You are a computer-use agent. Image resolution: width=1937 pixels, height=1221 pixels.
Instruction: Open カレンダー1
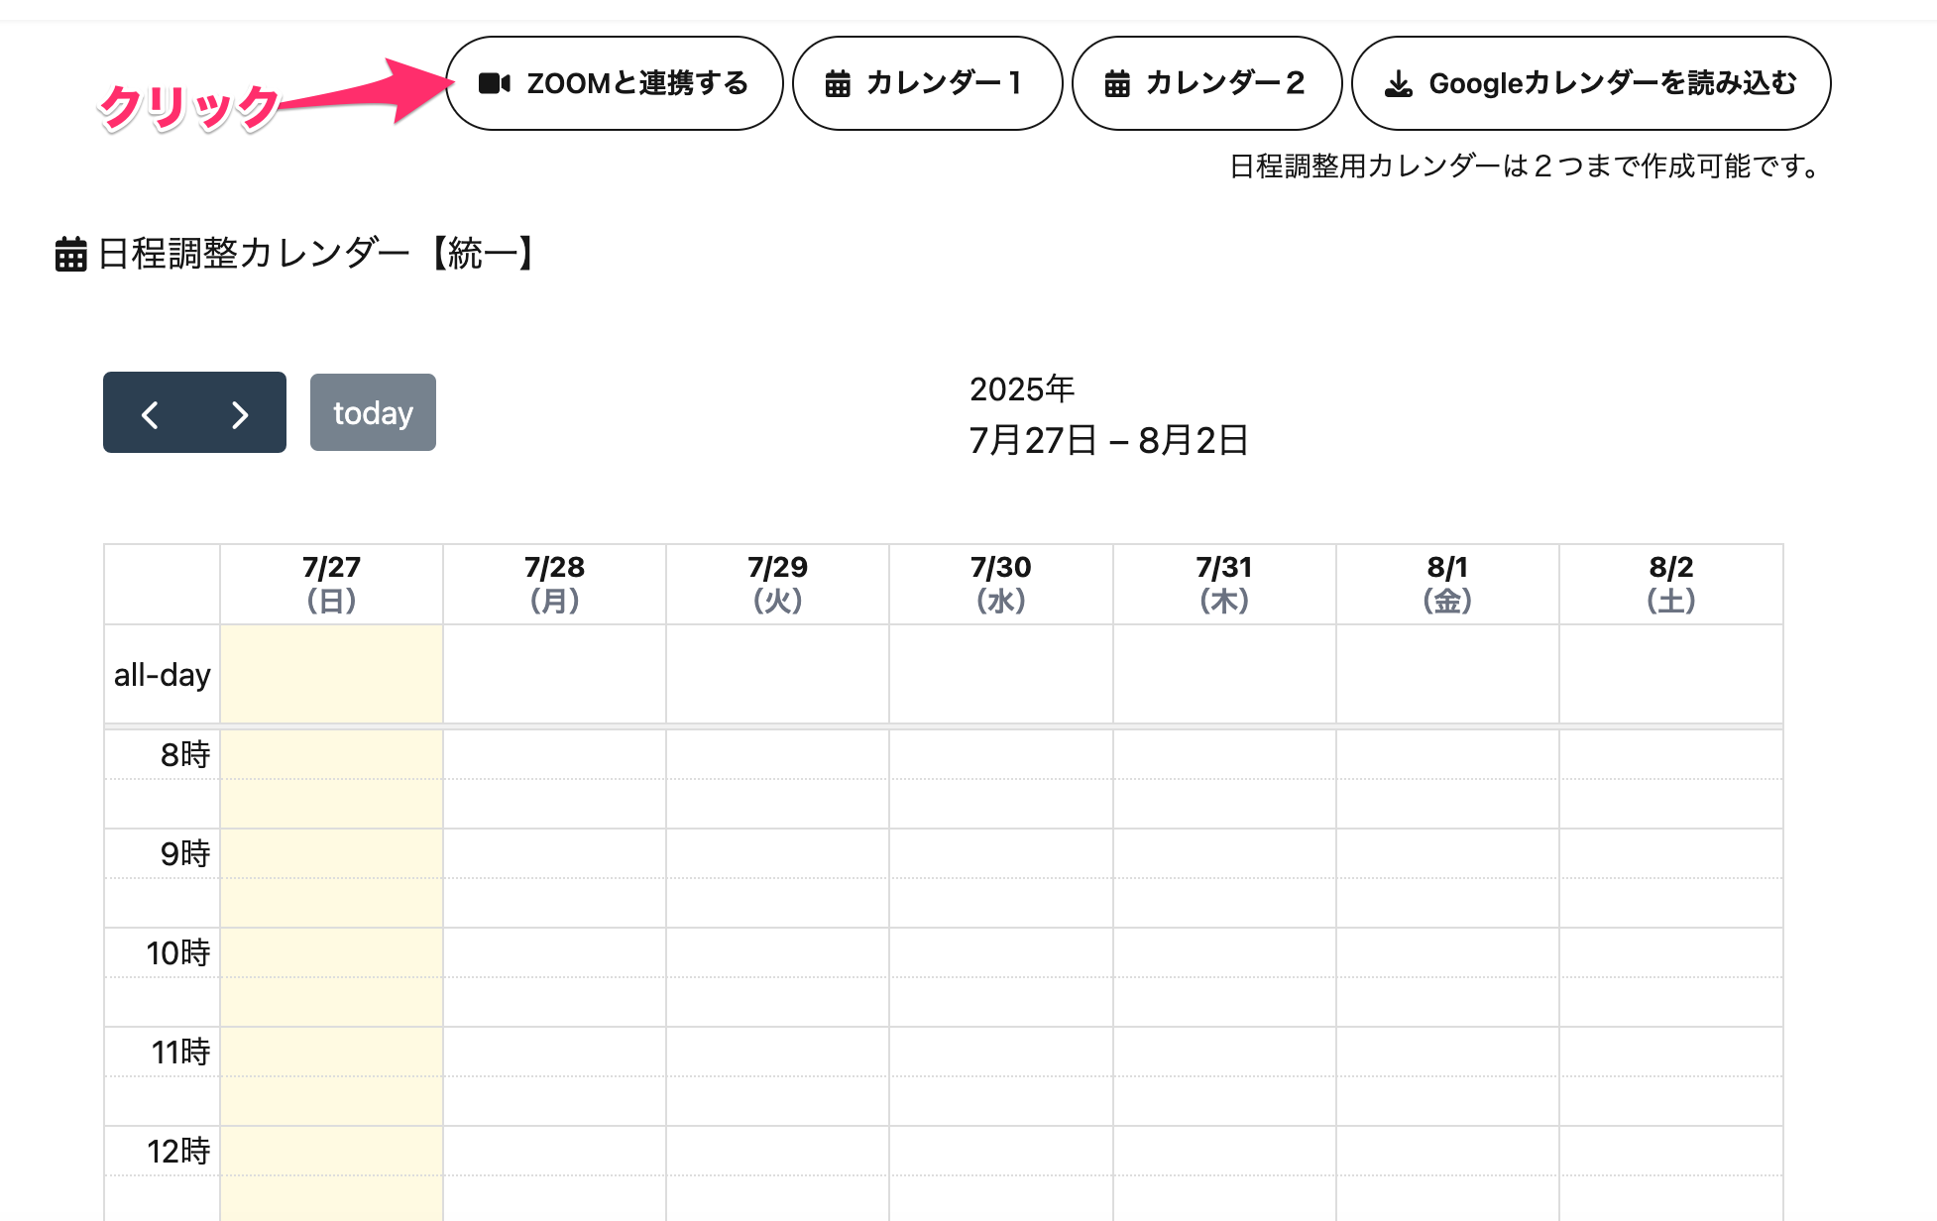point(928,83)
